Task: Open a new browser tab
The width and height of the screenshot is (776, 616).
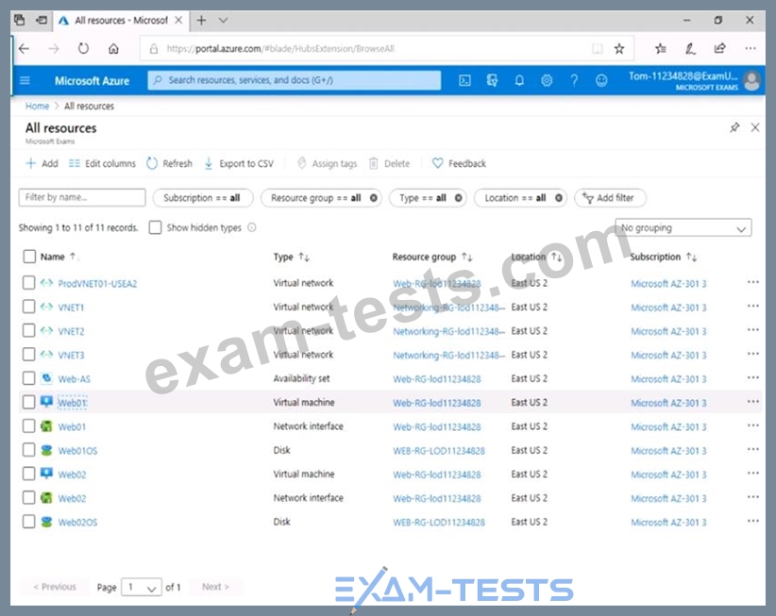Action: click(201, 20)
